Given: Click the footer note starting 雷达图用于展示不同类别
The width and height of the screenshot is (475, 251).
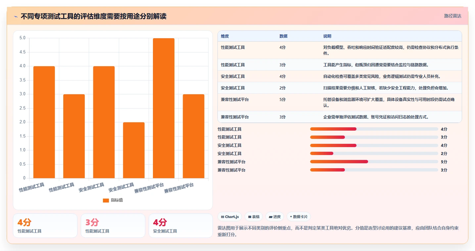Looking at the screenshot, I should [x=338, y=232].
